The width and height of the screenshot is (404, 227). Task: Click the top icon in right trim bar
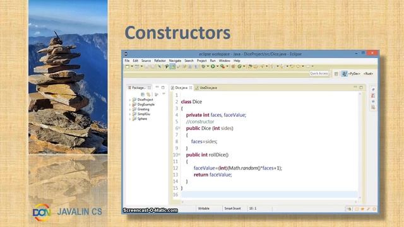point(373,90)
